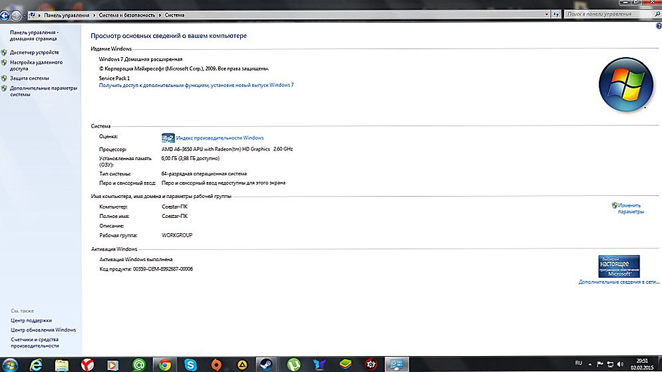The width and height of the screenshot is (662, 372).
Task: Open Дополнительные сведения в сети link
Action: 619,282
